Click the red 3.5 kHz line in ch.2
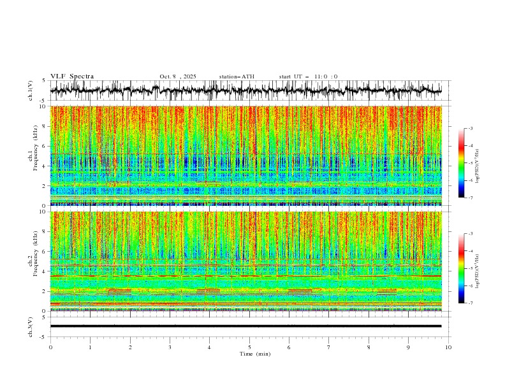This screenshot has height=390, width=505. click(x=245, y=276)
